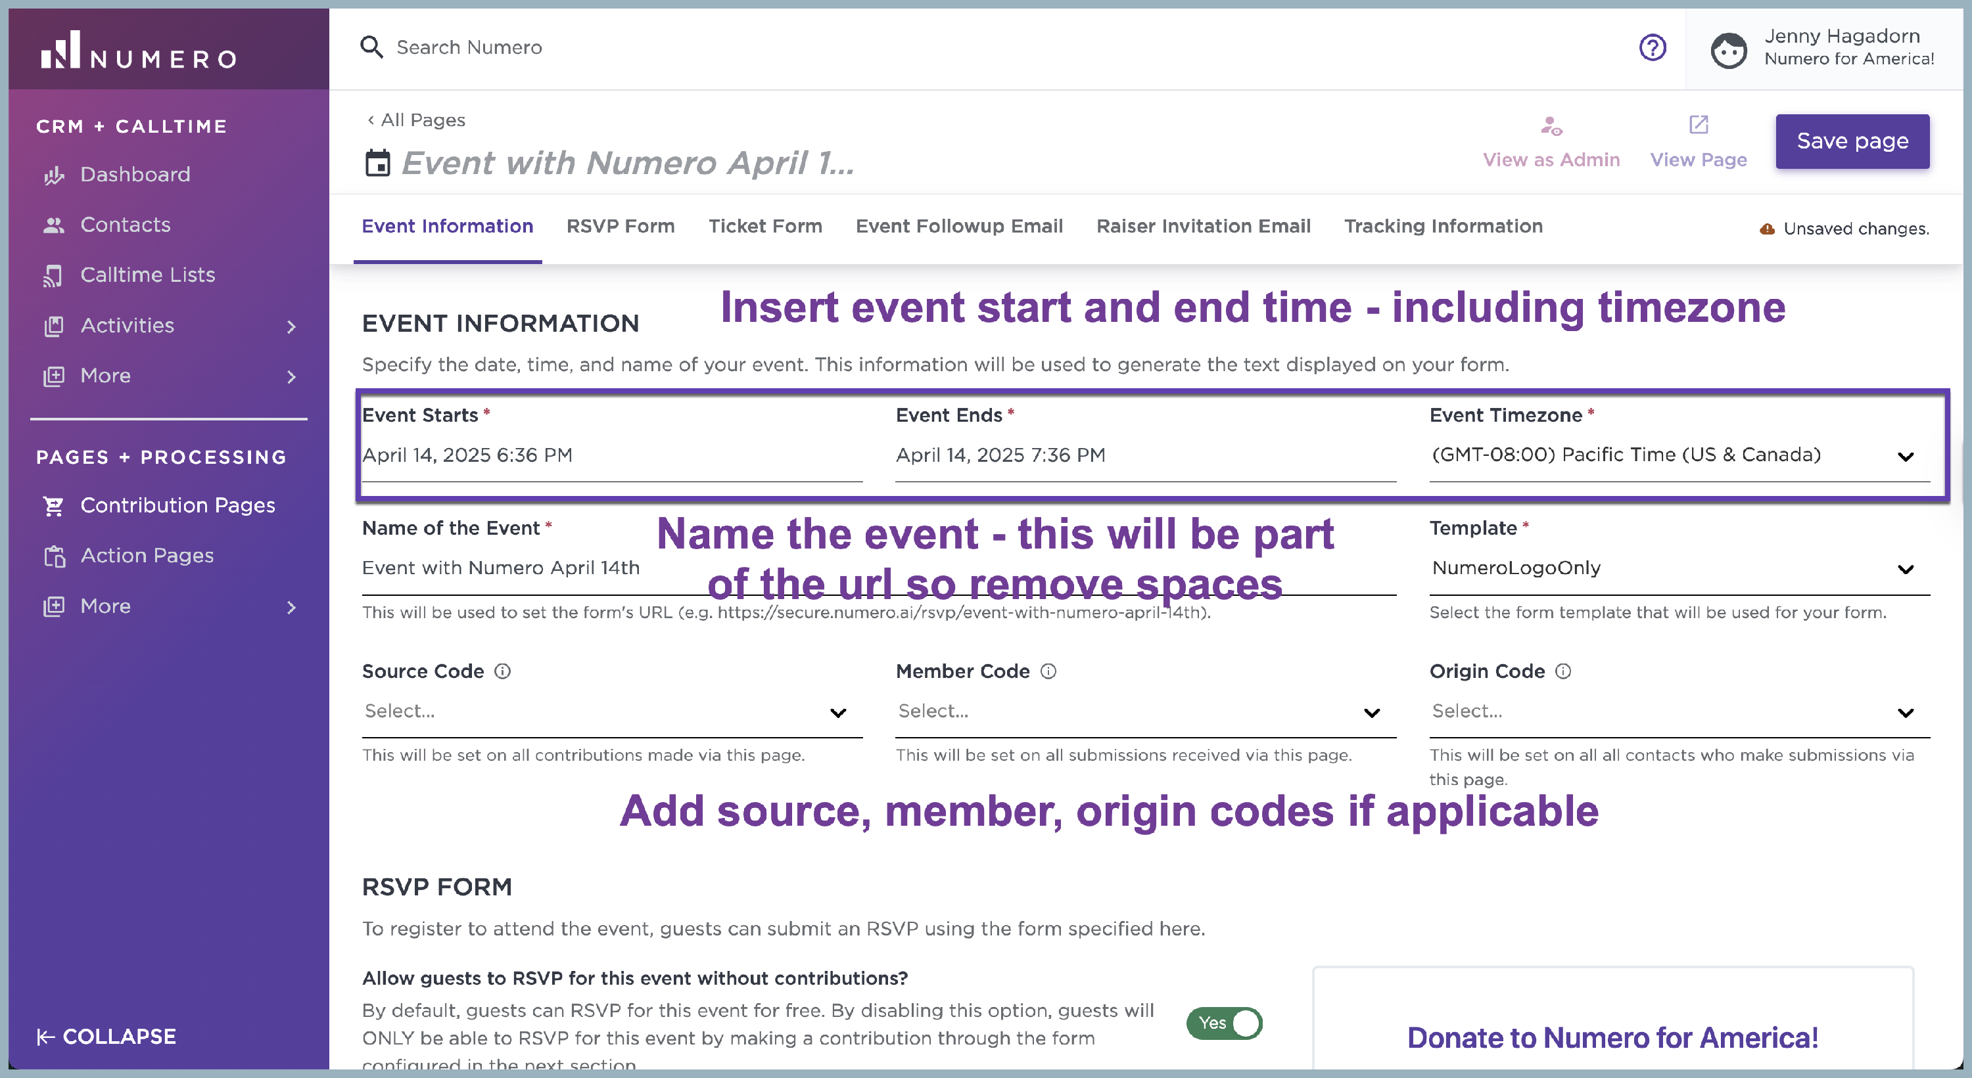
Task: Click the Numero logo in the sidebar
Action: 139,51
